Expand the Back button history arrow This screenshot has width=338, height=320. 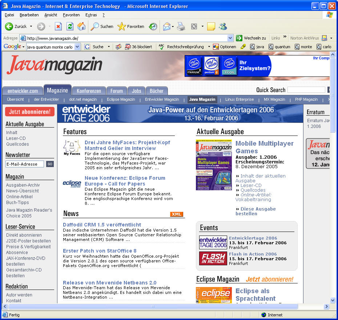(x=31, y=26)
